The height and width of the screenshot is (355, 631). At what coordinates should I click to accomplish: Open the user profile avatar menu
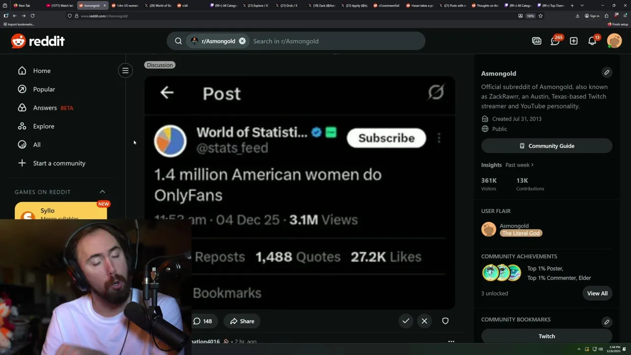(x=614, y=41)
